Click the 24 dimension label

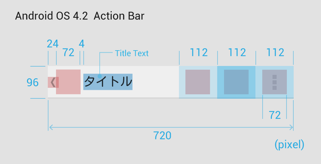point(53,44)
